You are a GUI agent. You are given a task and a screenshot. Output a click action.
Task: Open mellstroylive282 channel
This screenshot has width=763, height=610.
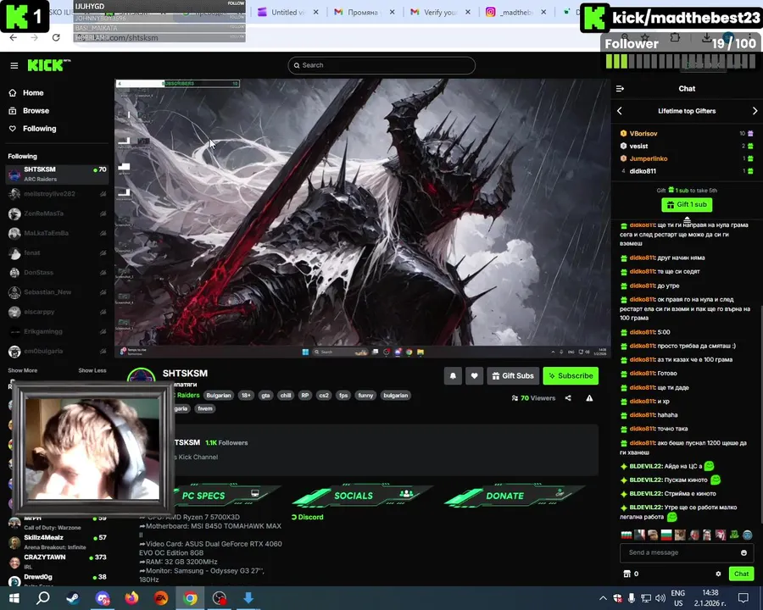click(x=57, y=194)
